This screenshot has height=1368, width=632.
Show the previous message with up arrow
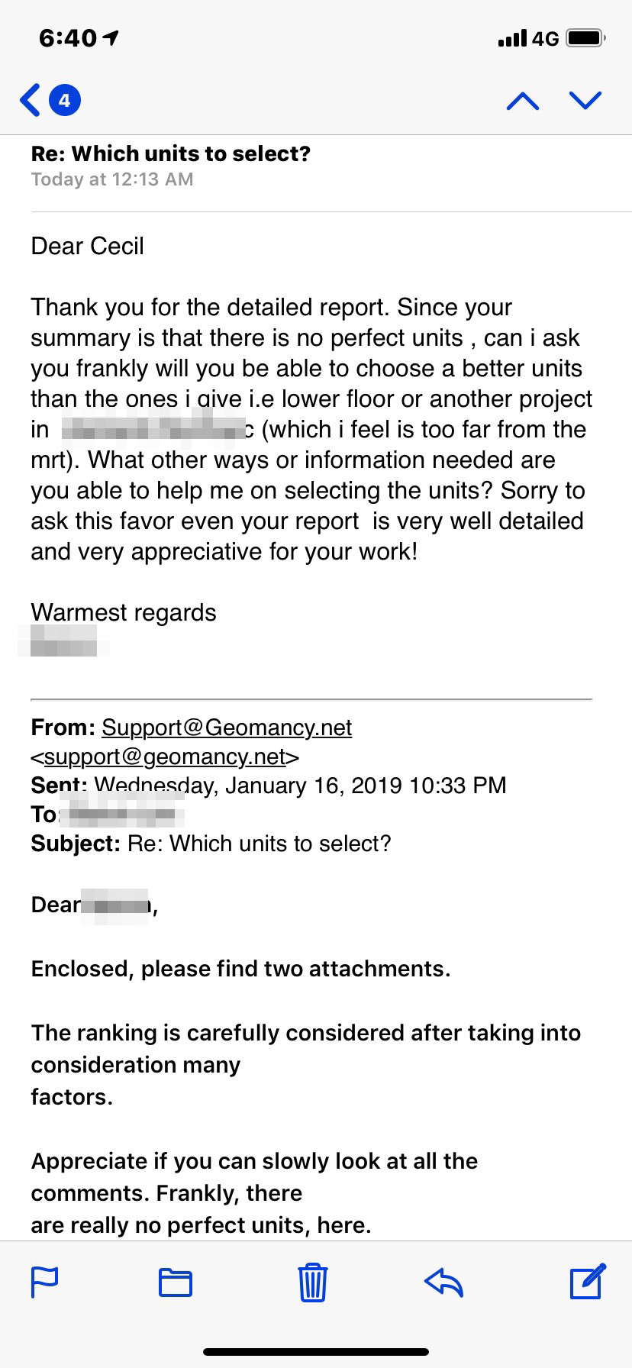523,101
